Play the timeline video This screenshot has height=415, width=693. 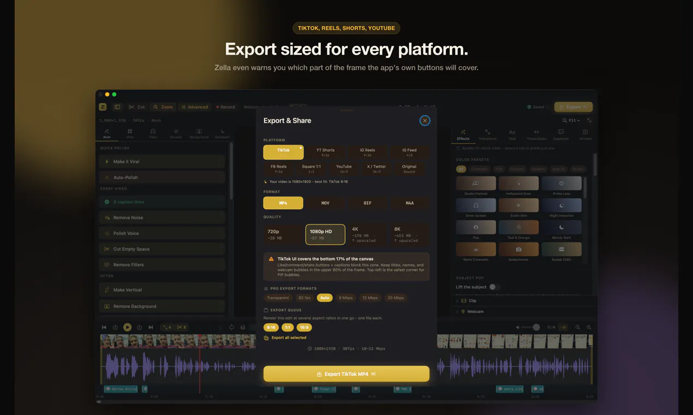[127, 327]
